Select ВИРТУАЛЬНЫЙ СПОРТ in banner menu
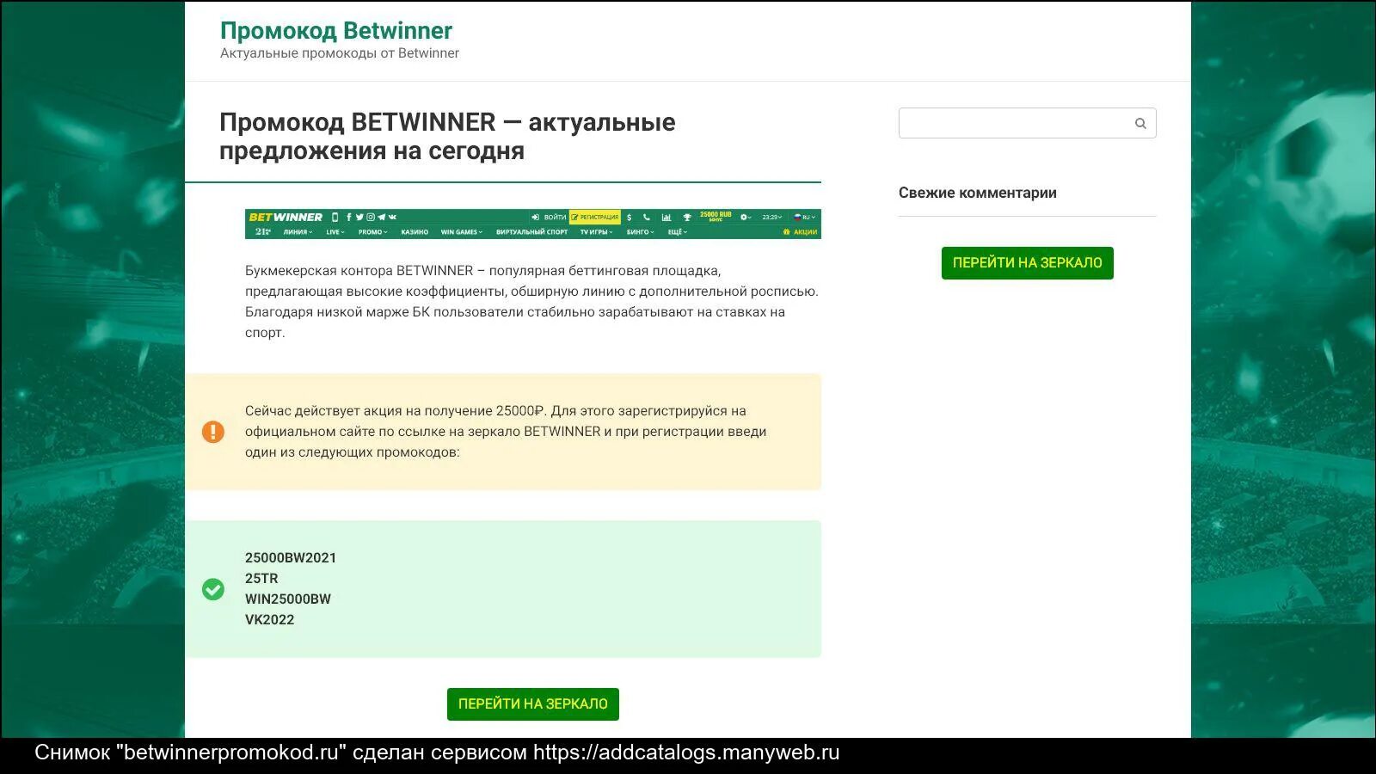The image size is (1376, 774). tap(531, 232)
